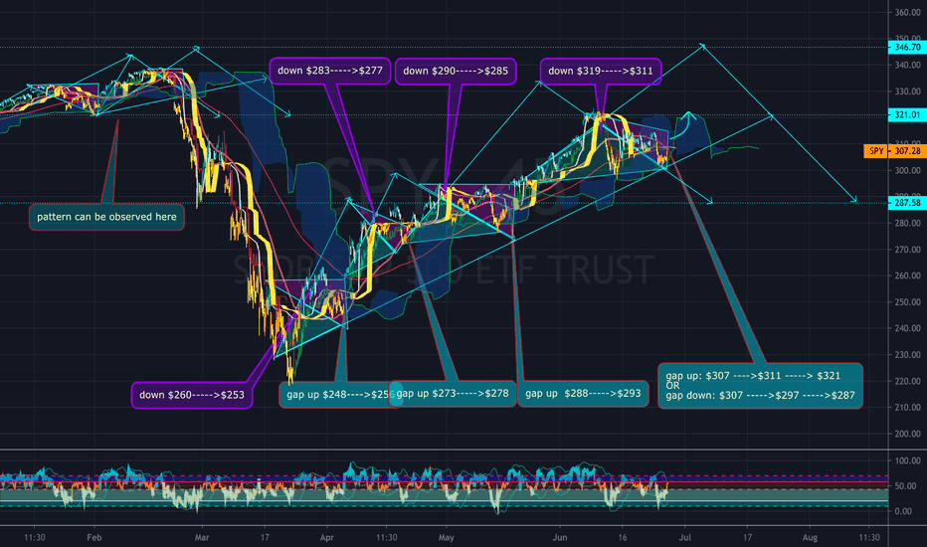Click the Apr date label
This screenshot has width=927, height=547.
tap(327, 537)
